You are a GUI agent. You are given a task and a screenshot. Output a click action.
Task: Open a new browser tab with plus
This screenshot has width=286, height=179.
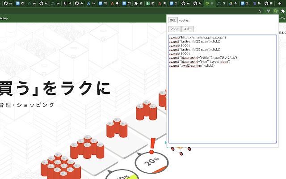point(280,3)
